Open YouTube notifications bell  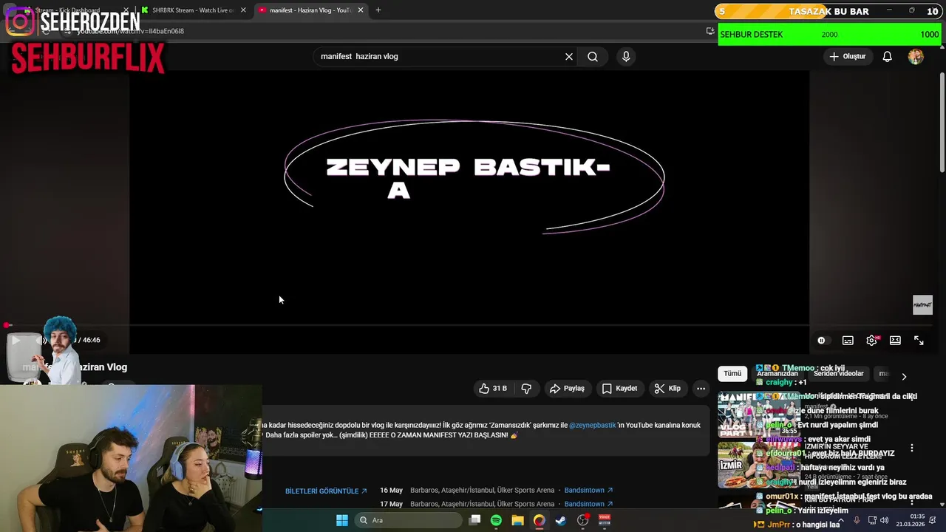click(x=888, y=56)
